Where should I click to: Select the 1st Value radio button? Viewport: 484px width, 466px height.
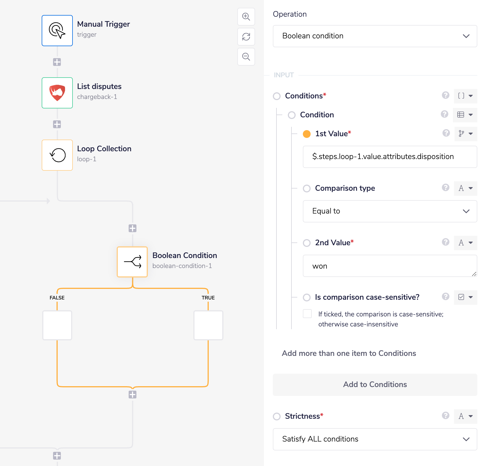307,134
